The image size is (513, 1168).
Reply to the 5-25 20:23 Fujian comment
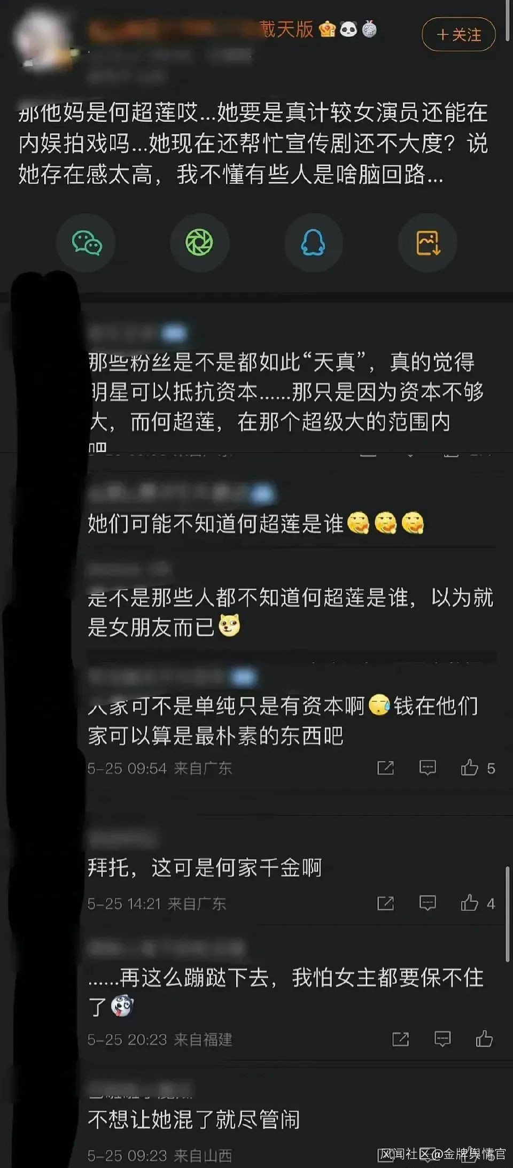(x=442, y=1039)
